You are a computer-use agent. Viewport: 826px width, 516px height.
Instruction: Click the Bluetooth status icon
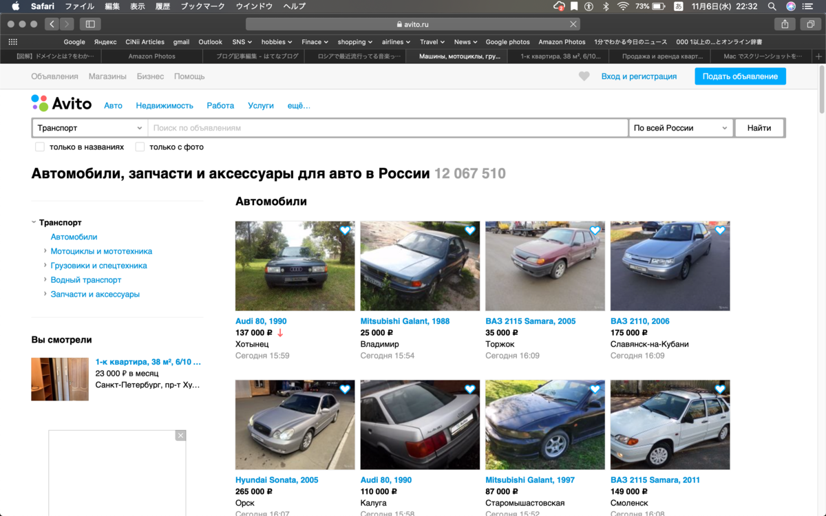point(606,6)
